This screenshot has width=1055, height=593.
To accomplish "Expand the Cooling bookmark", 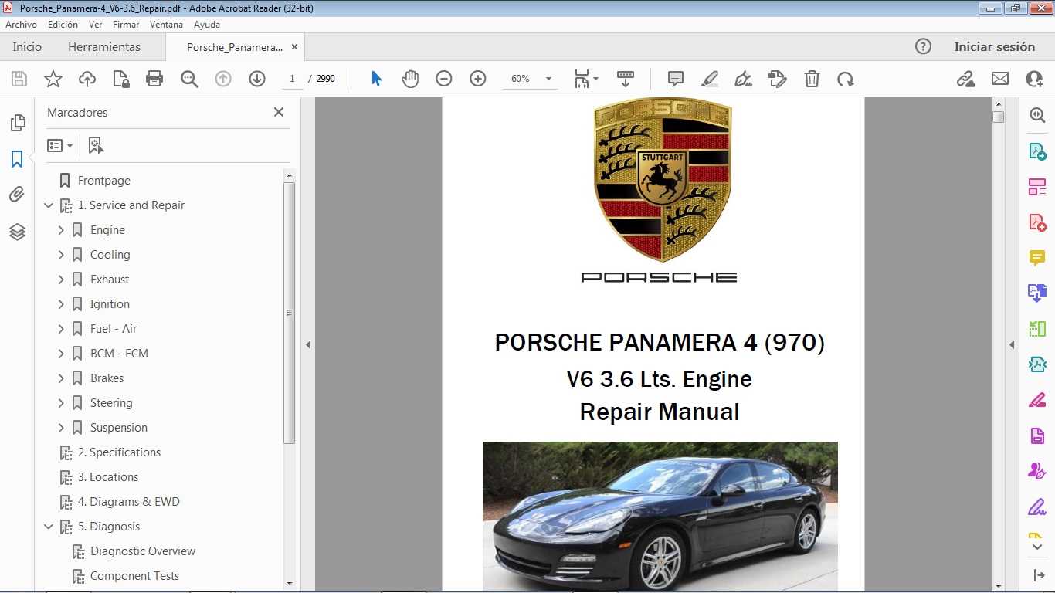I will click(x=61, y=255).
